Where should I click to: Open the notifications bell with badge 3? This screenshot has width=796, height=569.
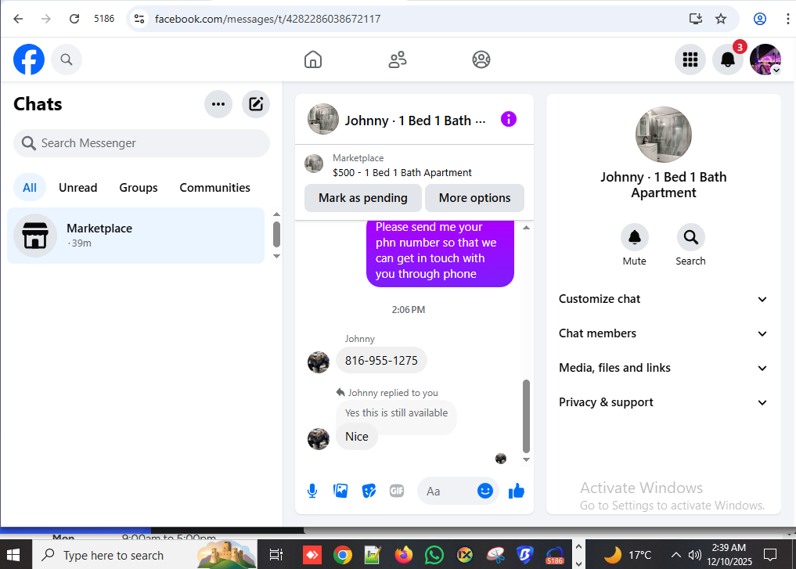click(x=728, y=59)
